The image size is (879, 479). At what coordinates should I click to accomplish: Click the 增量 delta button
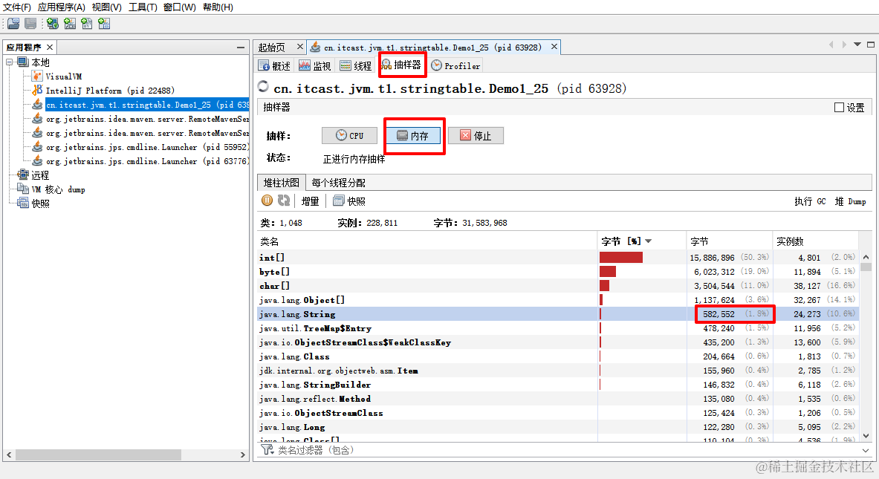click(310, 201)
